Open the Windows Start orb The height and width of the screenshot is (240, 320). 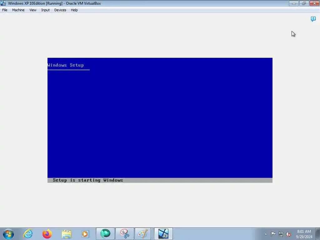(x=8, y=234)
